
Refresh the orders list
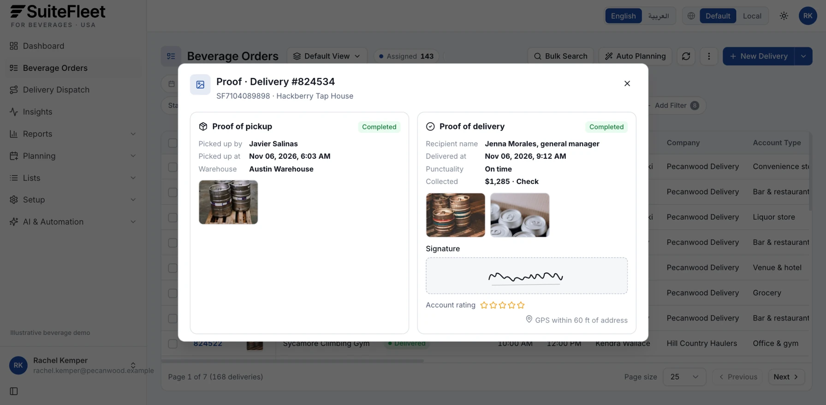coord(686,56)
